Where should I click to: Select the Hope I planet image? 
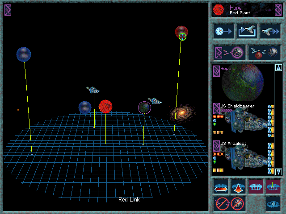coord(243,82)
